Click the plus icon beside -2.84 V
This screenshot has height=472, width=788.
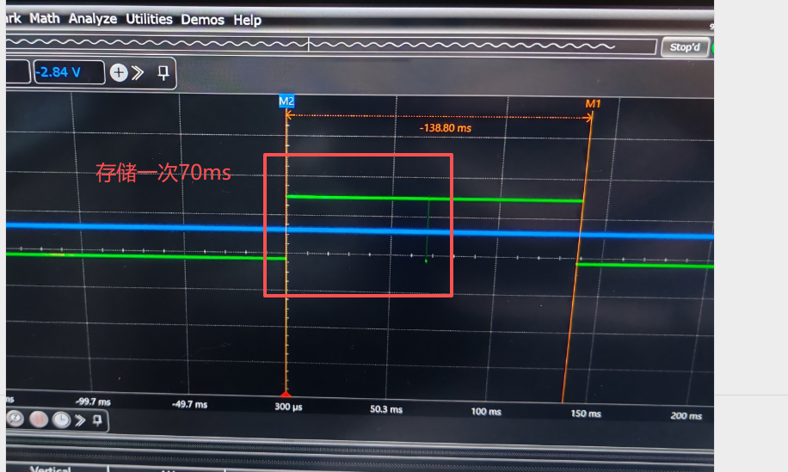[119, 73]
